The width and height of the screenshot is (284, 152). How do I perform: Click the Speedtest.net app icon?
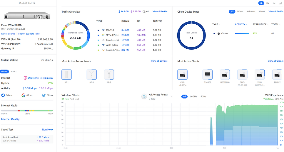pos(103,40)
